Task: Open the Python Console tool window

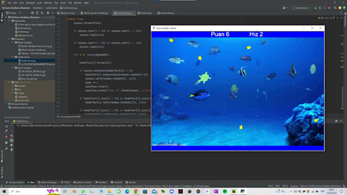Action: click(x=82, y=182)
